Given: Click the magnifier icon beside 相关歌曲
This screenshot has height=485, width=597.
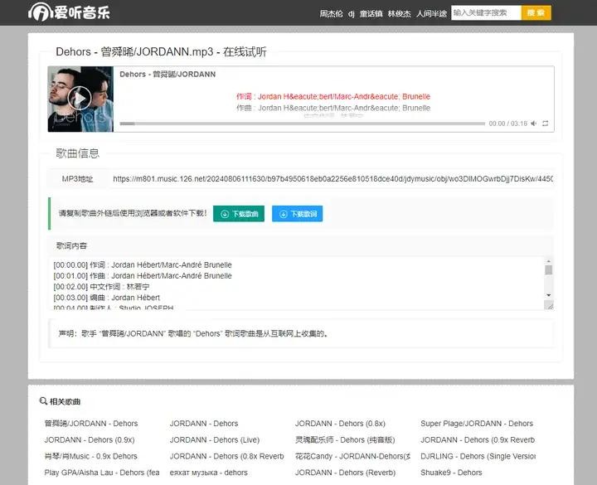Looking at the screenshot, I should click(x=43, y=402).
